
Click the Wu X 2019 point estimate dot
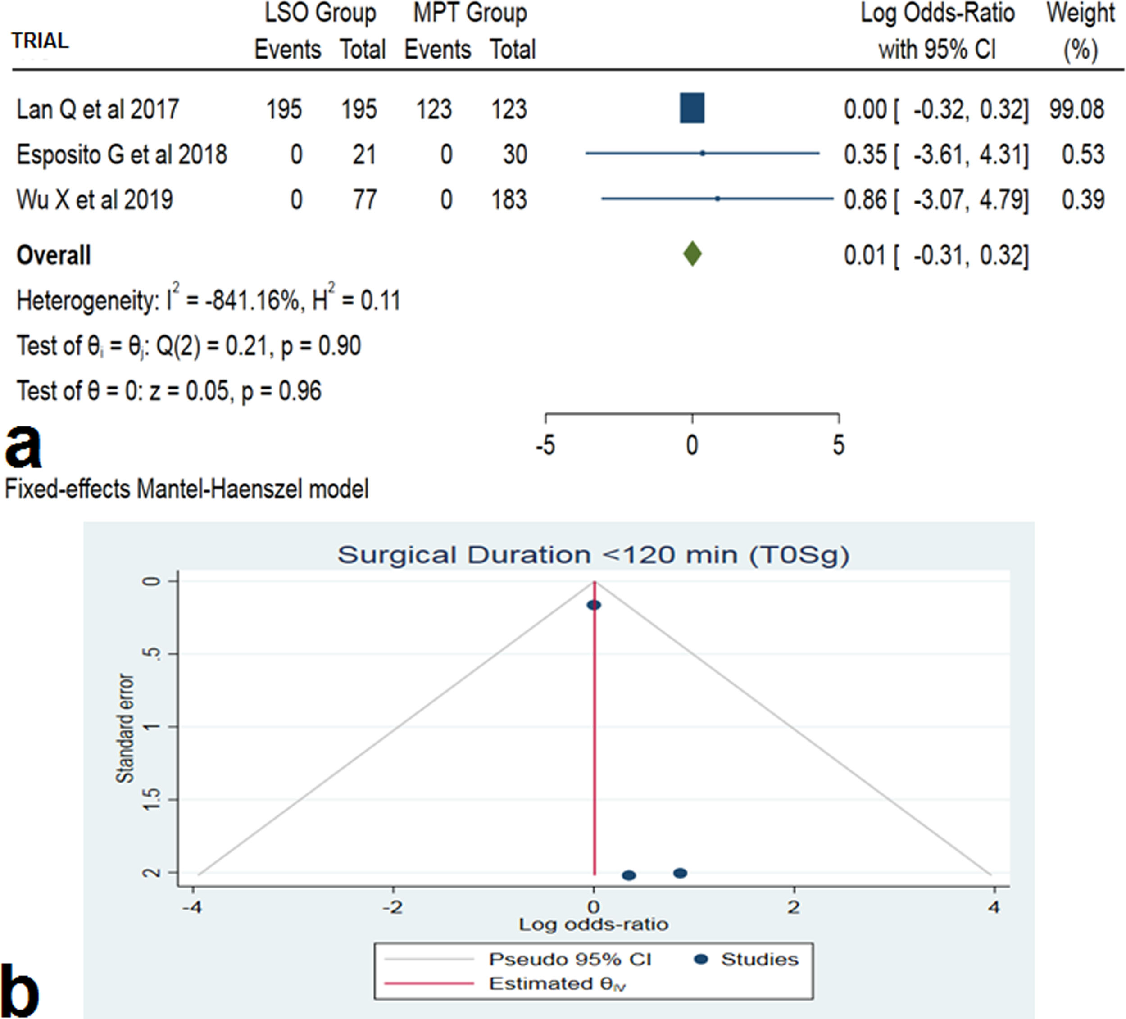point(718,198)
